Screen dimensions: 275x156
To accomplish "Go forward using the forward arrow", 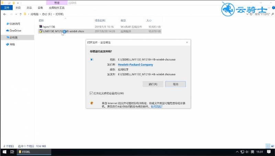I will (11, 14).
